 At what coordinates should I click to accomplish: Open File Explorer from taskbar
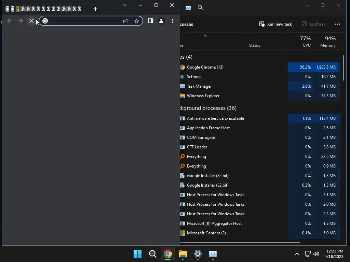pos(183,254)
